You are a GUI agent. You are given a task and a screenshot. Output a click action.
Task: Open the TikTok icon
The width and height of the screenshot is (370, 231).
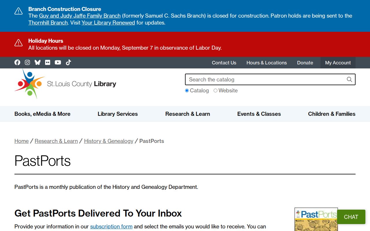point(68,62)
